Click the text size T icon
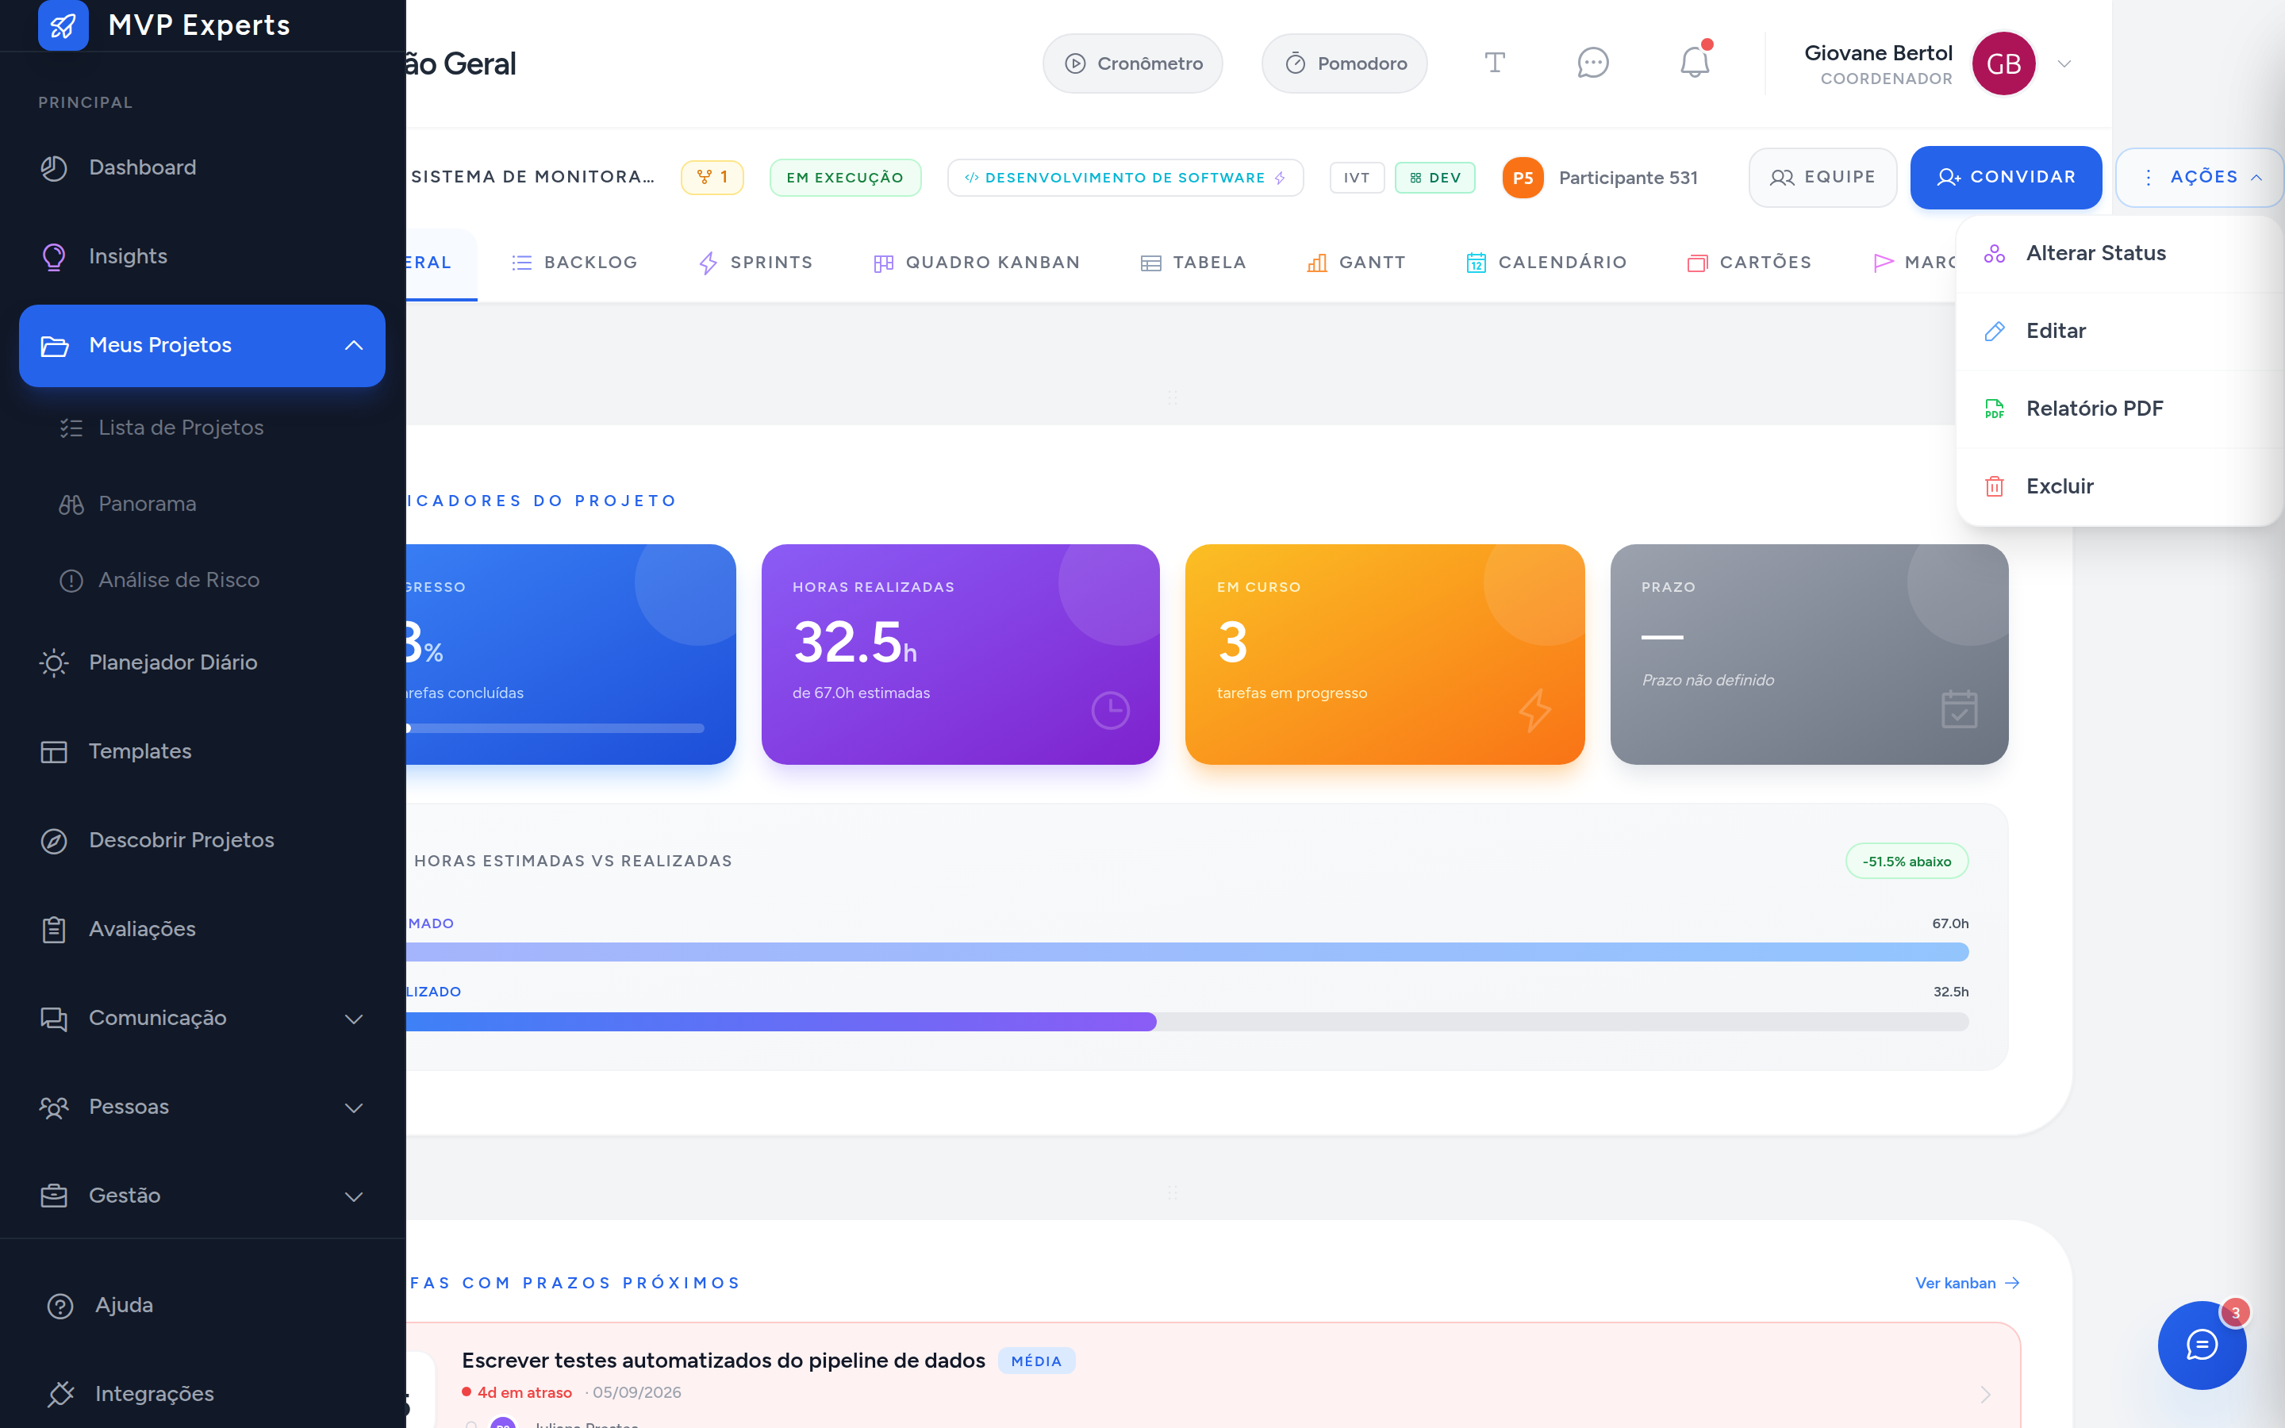Image resolution: width=2285 pixels, height=1428 pixels. [x=1494, y=63]
